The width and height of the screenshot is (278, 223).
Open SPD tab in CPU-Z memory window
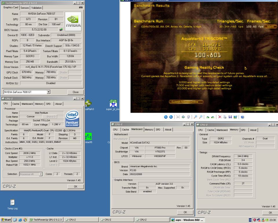(x=243, y=130)
